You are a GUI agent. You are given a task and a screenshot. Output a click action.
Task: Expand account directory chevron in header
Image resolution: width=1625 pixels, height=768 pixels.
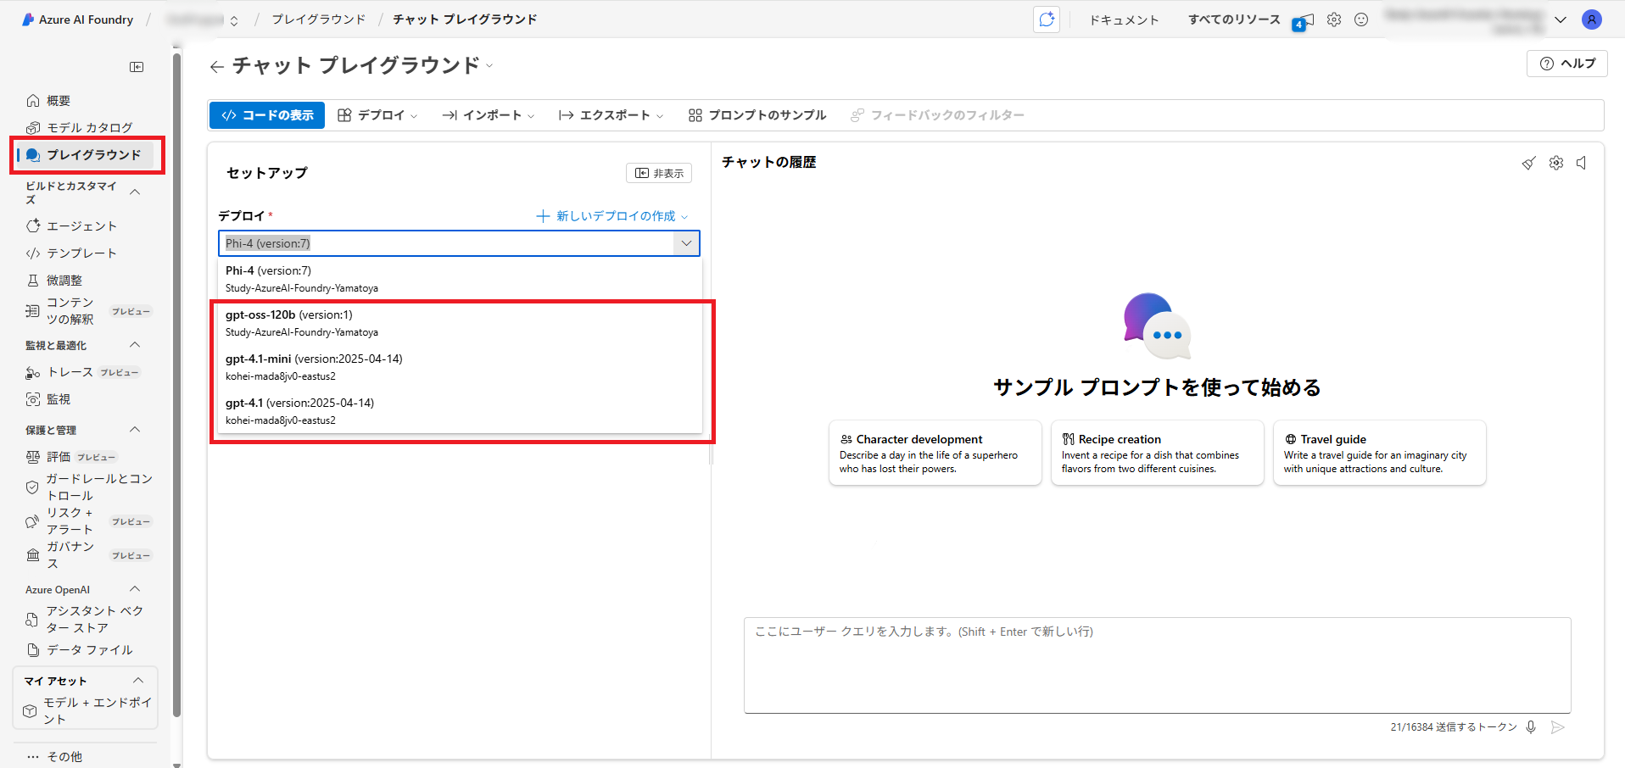pos(1561,19)
